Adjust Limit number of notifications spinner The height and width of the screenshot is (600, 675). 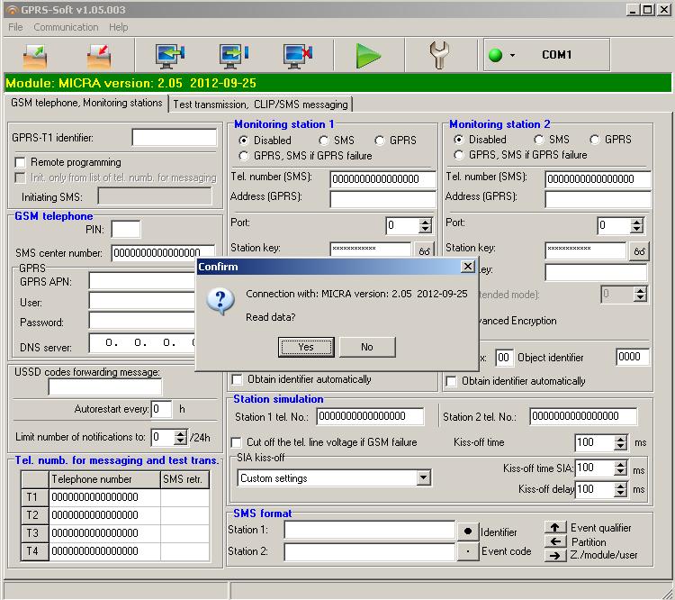coord(181,437)
